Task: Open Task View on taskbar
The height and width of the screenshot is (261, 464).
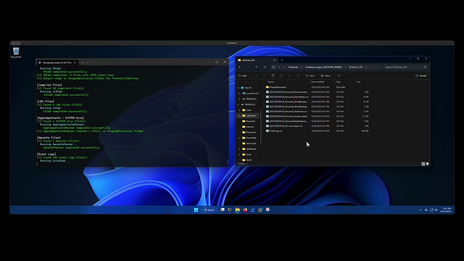Action: coord(222,210)
